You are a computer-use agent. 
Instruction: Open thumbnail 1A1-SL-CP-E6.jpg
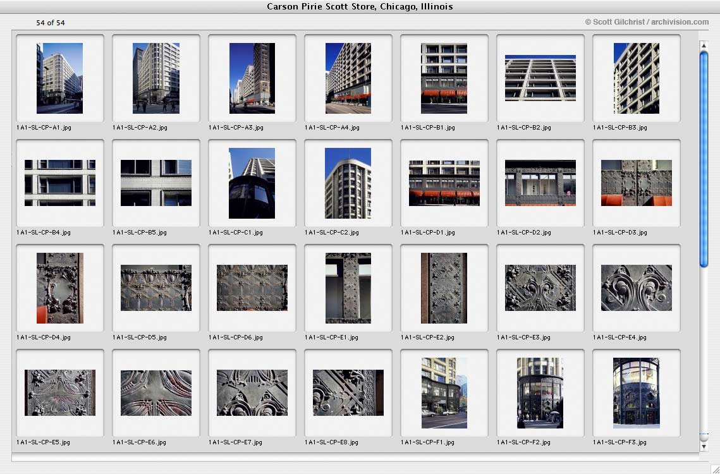click(x=156, y=392)
